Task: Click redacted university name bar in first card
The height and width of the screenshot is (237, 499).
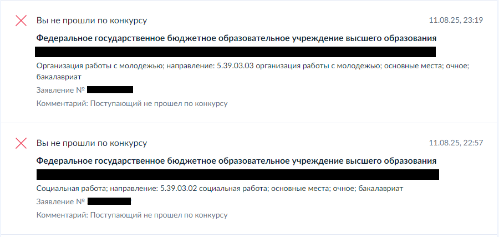Action: click(235, 52)
